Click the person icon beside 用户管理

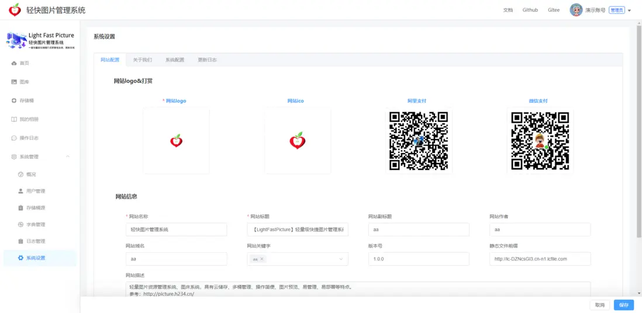[20, 191]
